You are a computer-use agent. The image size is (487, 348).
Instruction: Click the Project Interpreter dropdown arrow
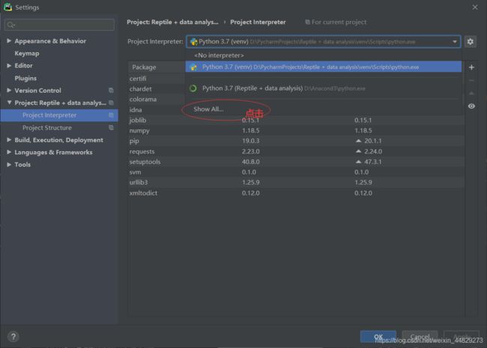pyautogui.click(x=455, y=42)
